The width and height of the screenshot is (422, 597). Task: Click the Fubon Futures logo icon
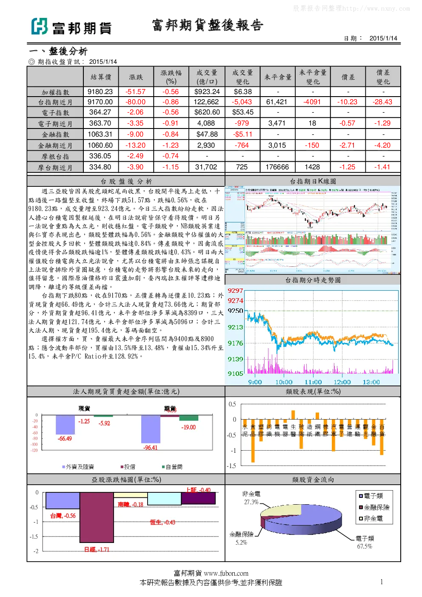pos(39,26)
